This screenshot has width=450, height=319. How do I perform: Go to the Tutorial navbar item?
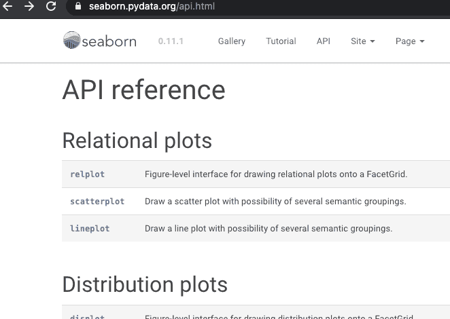pos(281,41)
